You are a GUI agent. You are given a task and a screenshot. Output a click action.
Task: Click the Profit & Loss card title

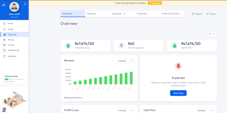[71, 110]
